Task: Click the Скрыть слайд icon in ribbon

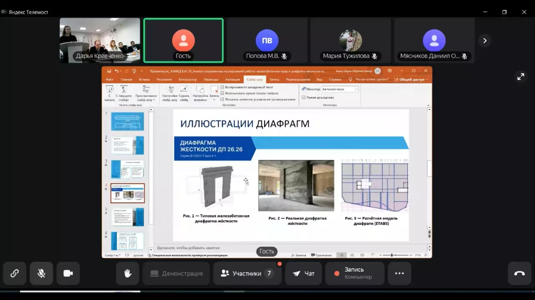Action: pos(184,93)
